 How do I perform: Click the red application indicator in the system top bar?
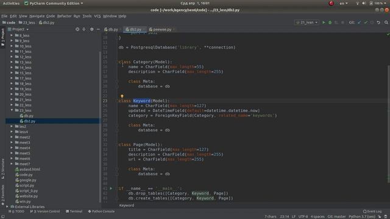tap(331, 3)
